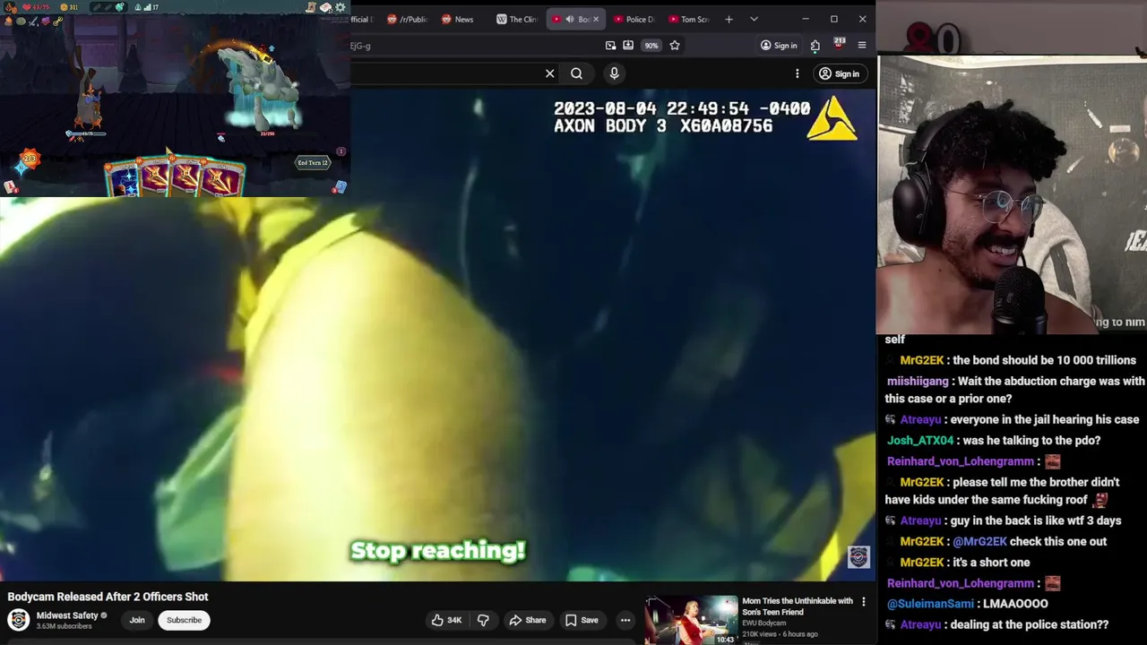
Task: Click the bodycam video player area
Action: (437, 336)
